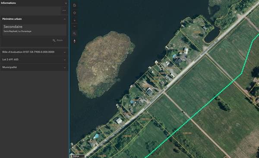Collapse the Périmètre urbain section
This screenshot has height=158, width=259.
[x=65, y=19]
